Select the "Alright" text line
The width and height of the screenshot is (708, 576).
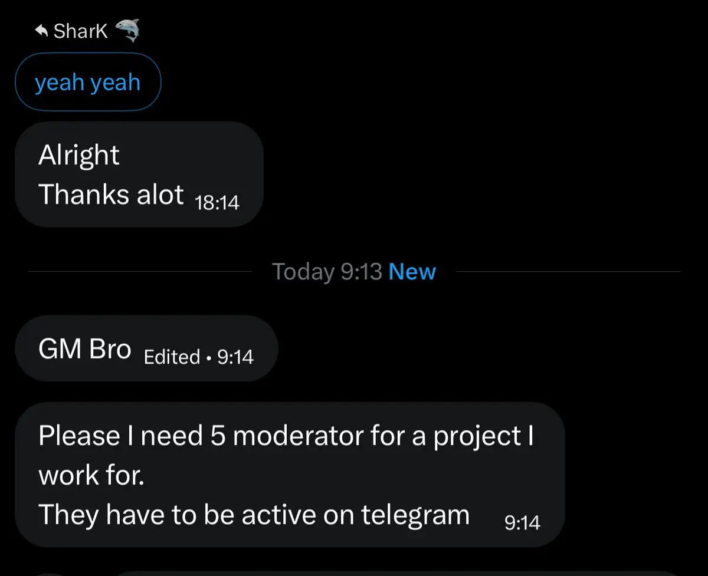tap(79, 155)
